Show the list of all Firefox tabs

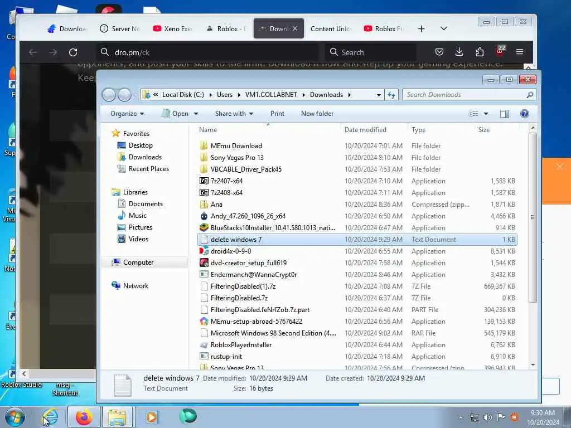click(x=443, y=28)
